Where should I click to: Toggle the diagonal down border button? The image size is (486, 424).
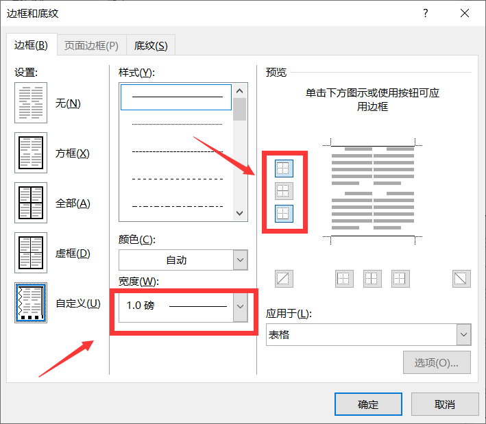pyautogui.click(x=461, y=279)
